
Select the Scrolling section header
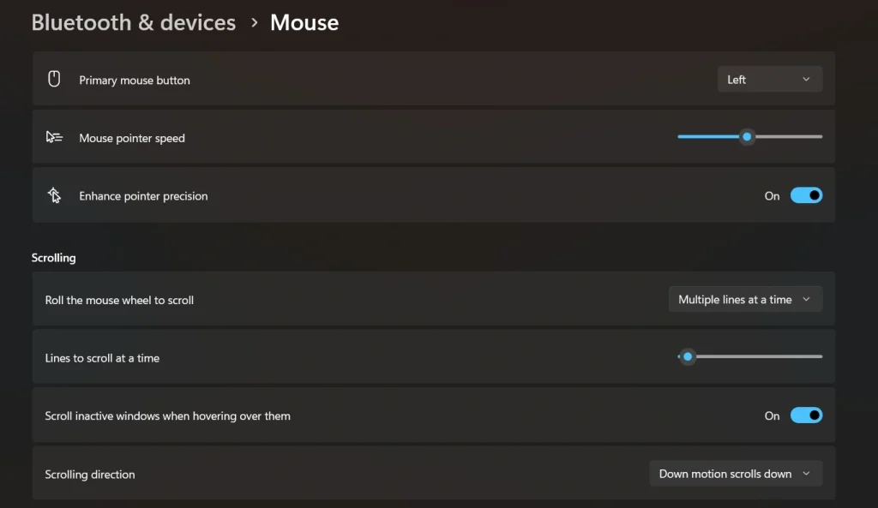pos(53,257)
